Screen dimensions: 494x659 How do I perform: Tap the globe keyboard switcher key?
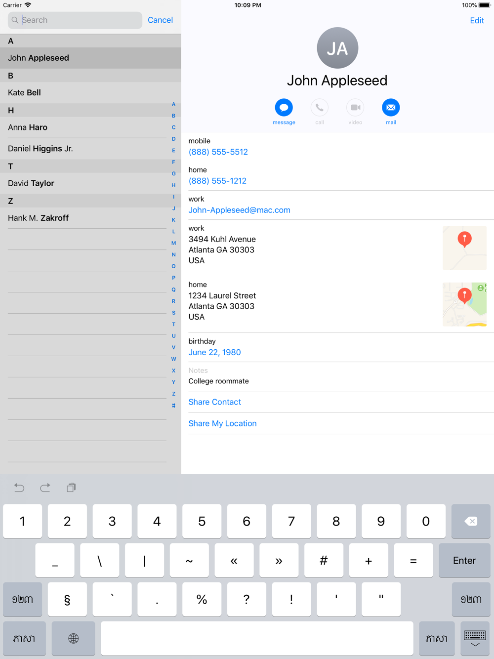[73, 638]
